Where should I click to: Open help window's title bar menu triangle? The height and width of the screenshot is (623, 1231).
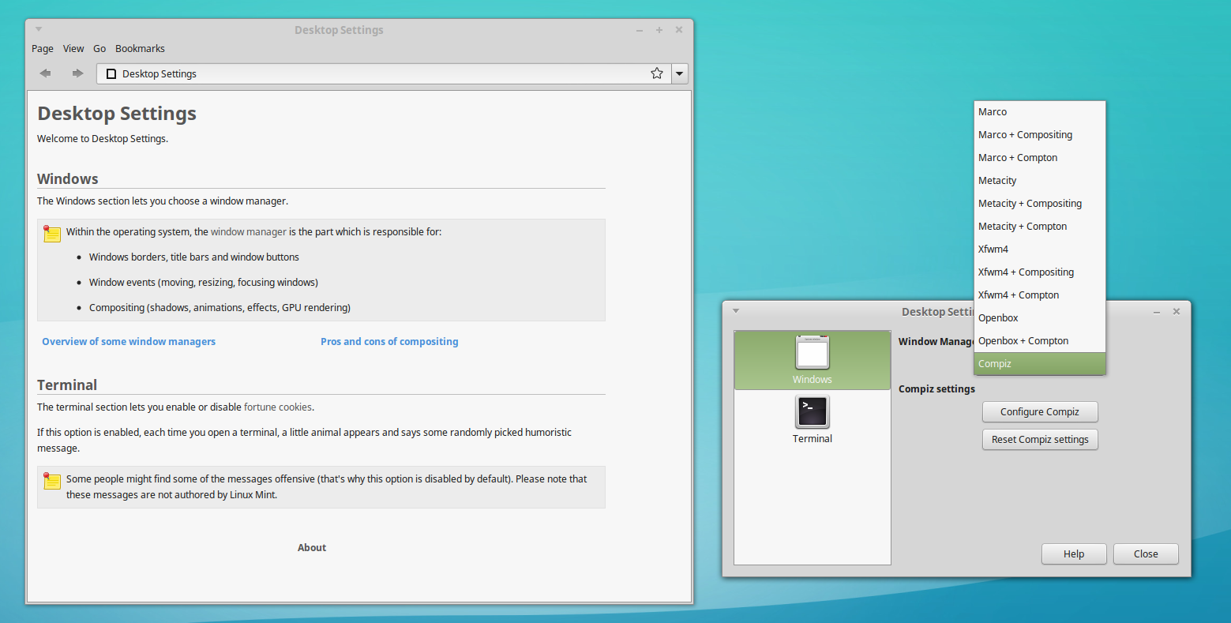click(x=39, y=29)
